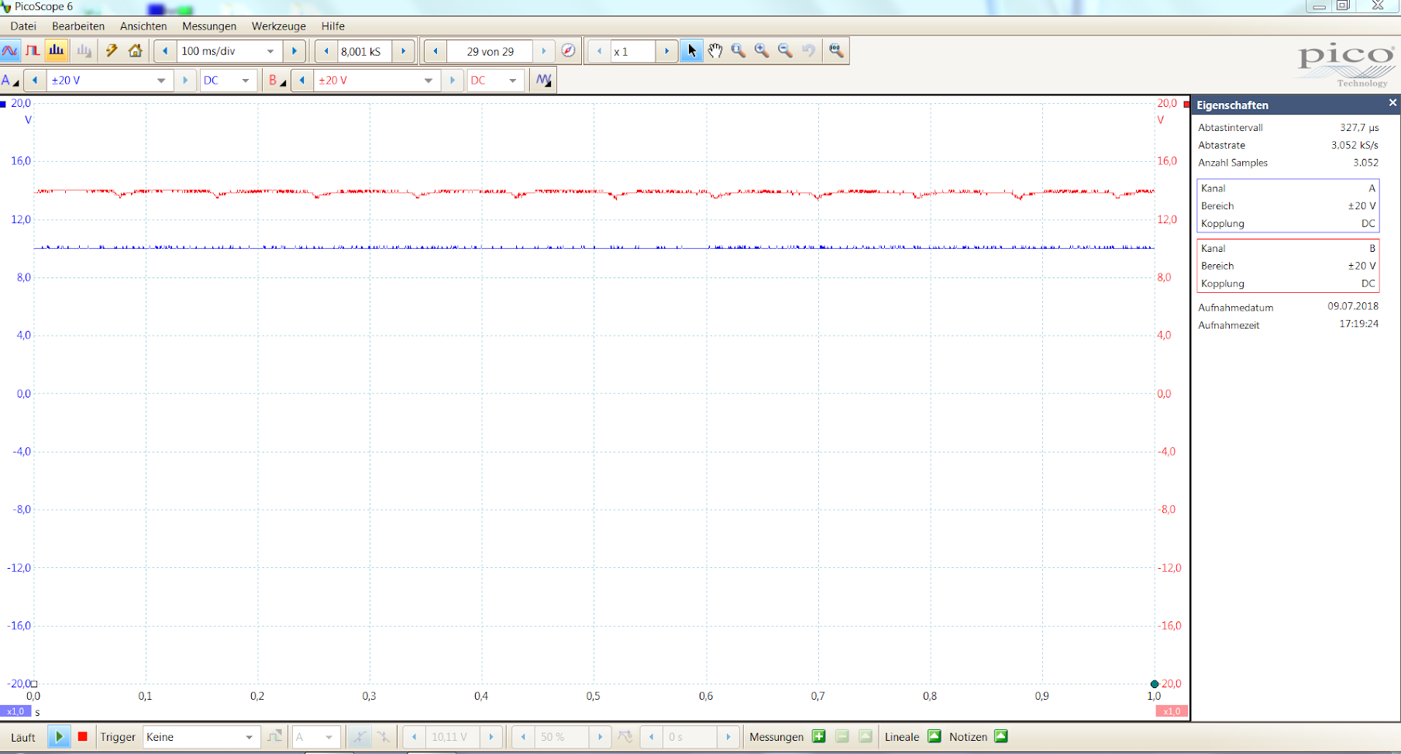Select the arrow pointer tool
The width and height of the screenshot is (1401, 754).
[x=691, y=51]
